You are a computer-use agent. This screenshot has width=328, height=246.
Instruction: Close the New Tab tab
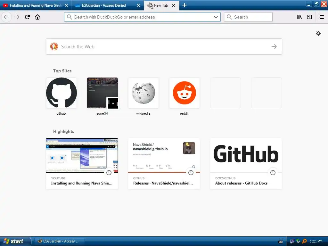(173, 5)
